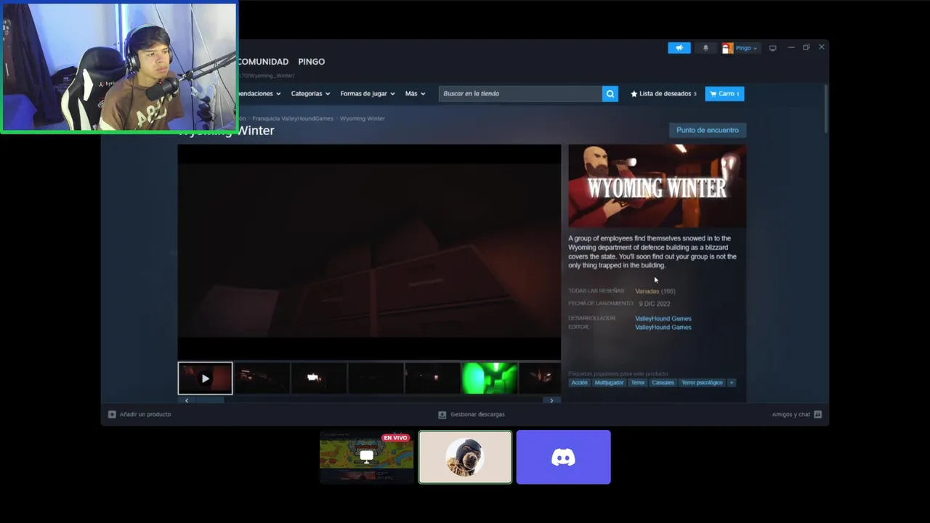Click the store search field
The image size is (930, 523).
click(x=520, y=94)
